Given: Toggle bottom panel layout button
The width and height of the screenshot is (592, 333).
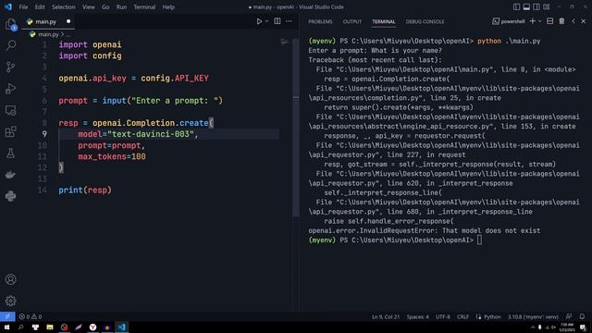Looking at the screenshot, I should [x=526, y=6].
